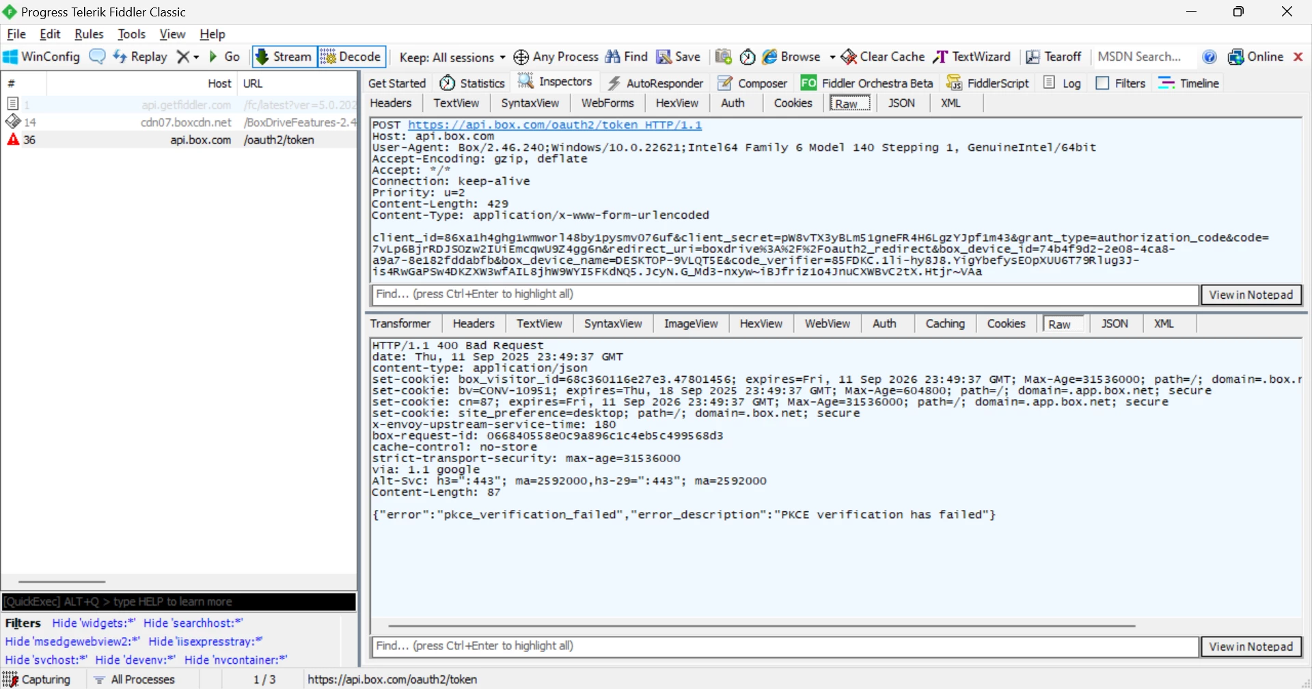Screen dimensions: 1312x689
Task: Click the camera screenshot icon
Action: point(724,57)
